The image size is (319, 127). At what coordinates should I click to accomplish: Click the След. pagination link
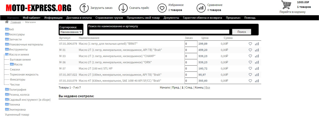pos(189,87)
